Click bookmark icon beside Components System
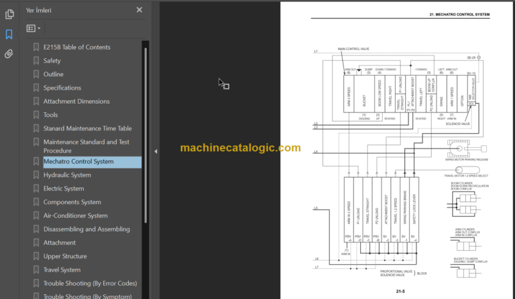Screen dimensions: 515x299 [36, 202]
